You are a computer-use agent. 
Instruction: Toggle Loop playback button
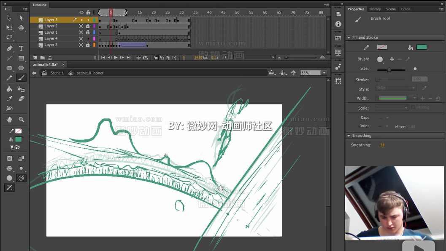(x=145, y=58)
